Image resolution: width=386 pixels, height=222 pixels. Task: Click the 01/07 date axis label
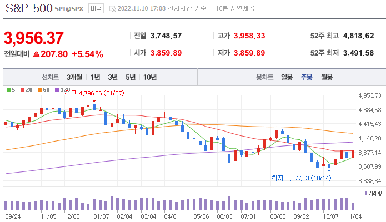pyautogui.click(x=101, y=216)
